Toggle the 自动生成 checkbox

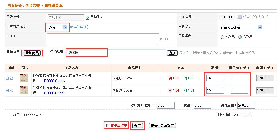click(88, 17)
